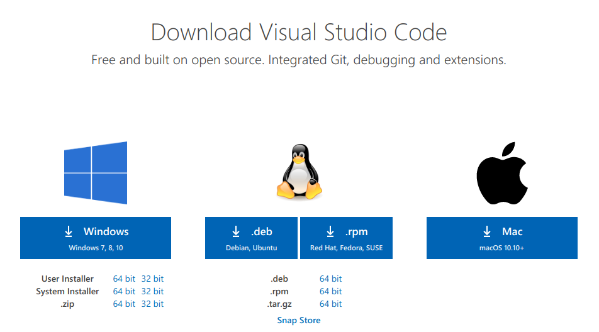
Task: Click the Linux Tux penguin icon
Action: pyautogui.click(x=299, y=172)
